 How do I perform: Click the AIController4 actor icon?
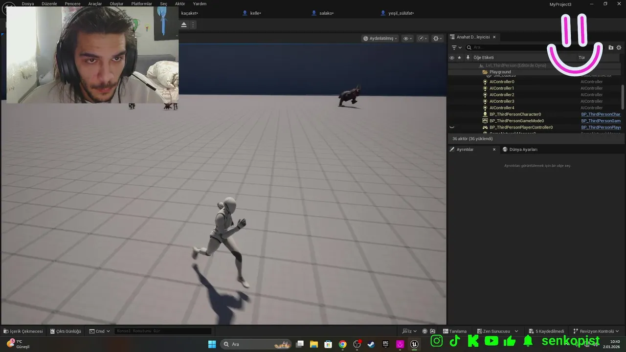(485, 108)
